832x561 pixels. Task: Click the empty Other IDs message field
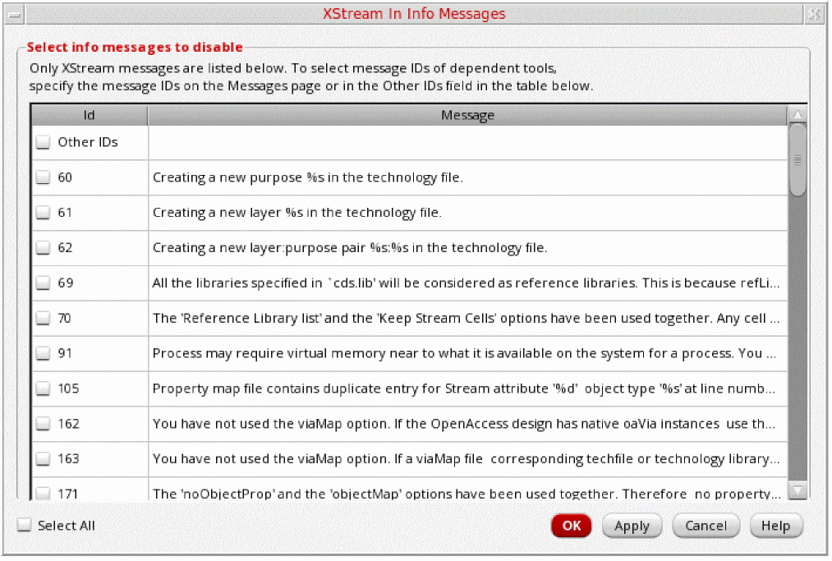[x=467, y=142]
